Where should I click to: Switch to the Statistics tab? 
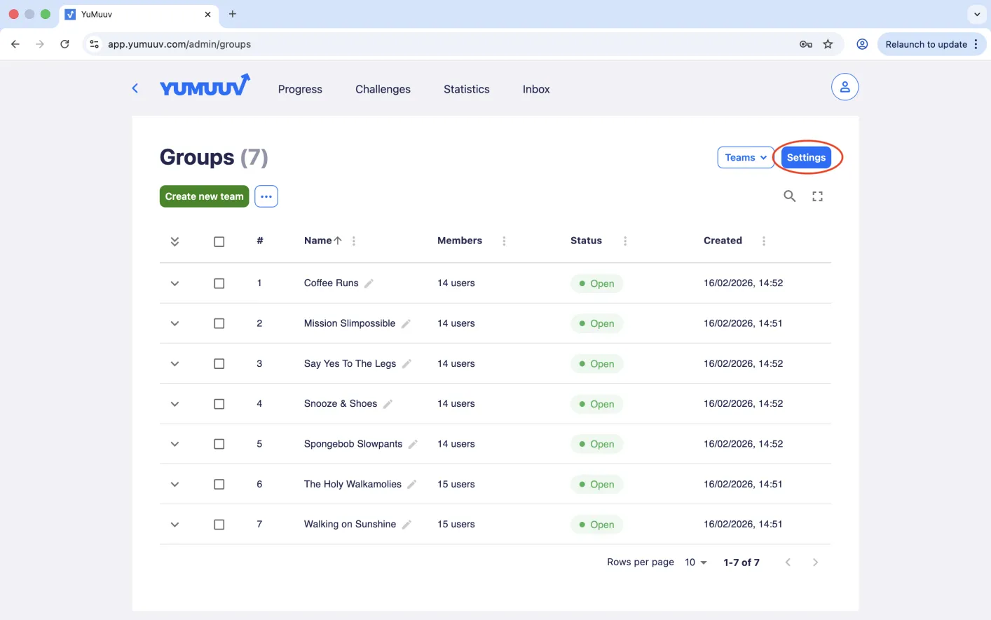(467, 89)
